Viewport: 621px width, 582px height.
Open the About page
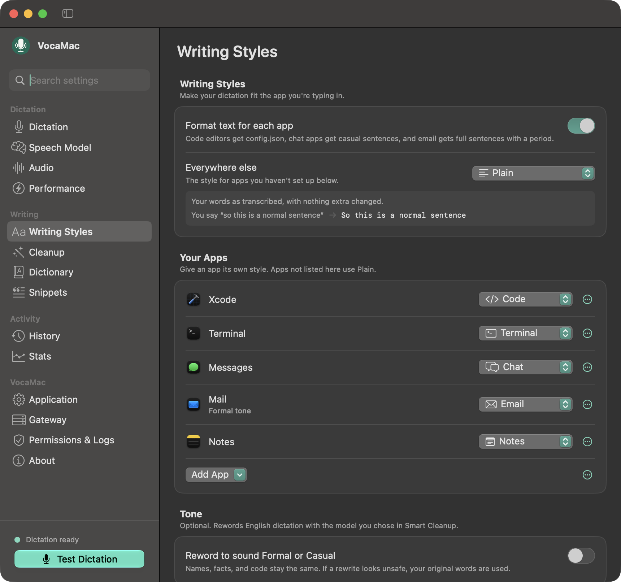(x=79, y=461)
